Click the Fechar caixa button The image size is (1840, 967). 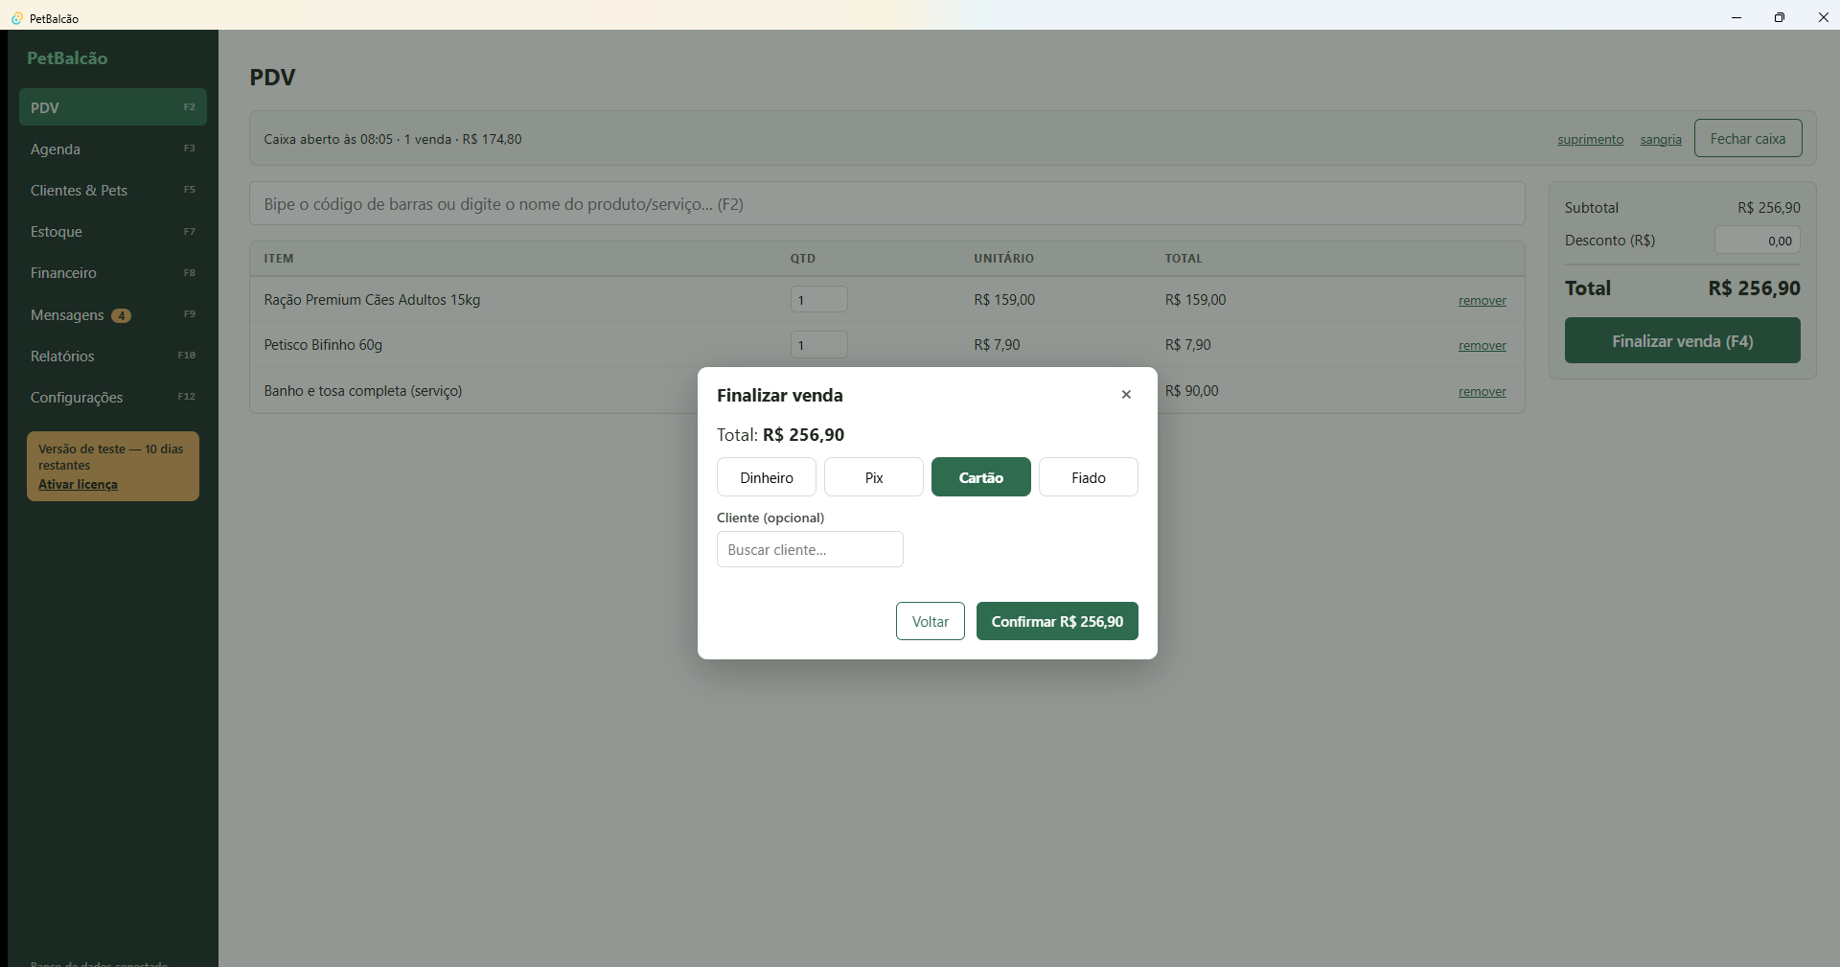[x=1748, y=138]
